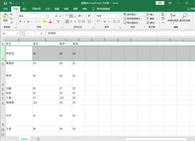Open 条件格式 conditional formatting menu
Viewport: 195px width, 141px height.
pos(131,14)
